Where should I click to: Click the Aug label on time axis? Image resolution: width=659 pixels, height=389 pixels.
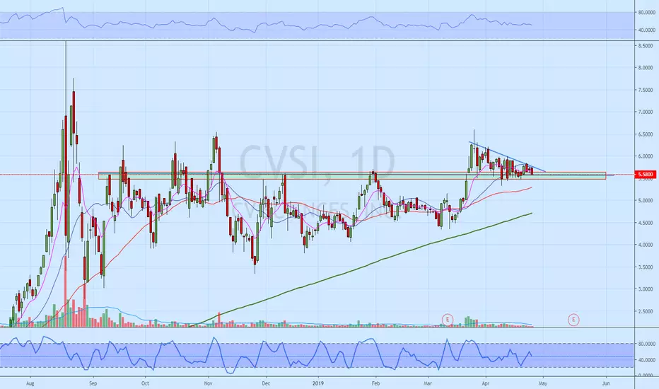pos(30,383)
